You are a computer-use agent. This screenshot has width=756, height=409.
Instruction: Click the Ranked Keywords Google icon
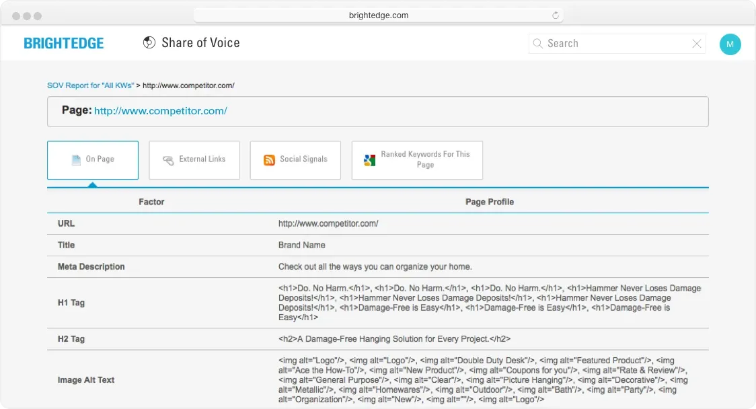pos(370,160)
